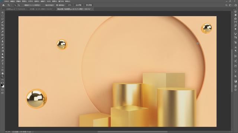238x133 pixels.
Task: Select the Zoom tool in toolbar
Action: click(x=3, y=76)
